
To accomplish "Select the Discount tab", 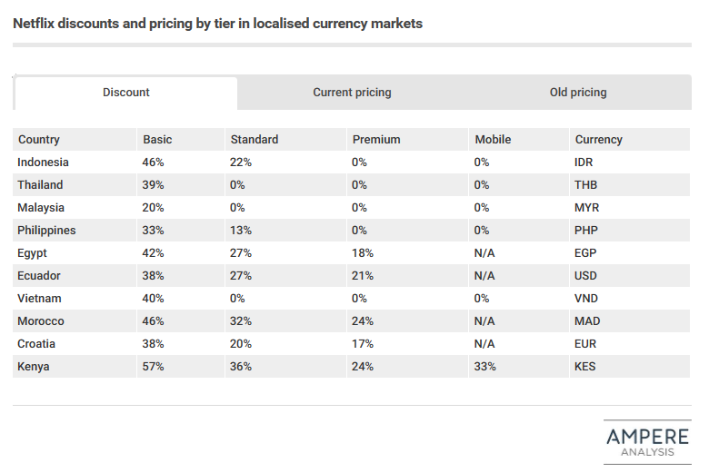I will point(126,93).
